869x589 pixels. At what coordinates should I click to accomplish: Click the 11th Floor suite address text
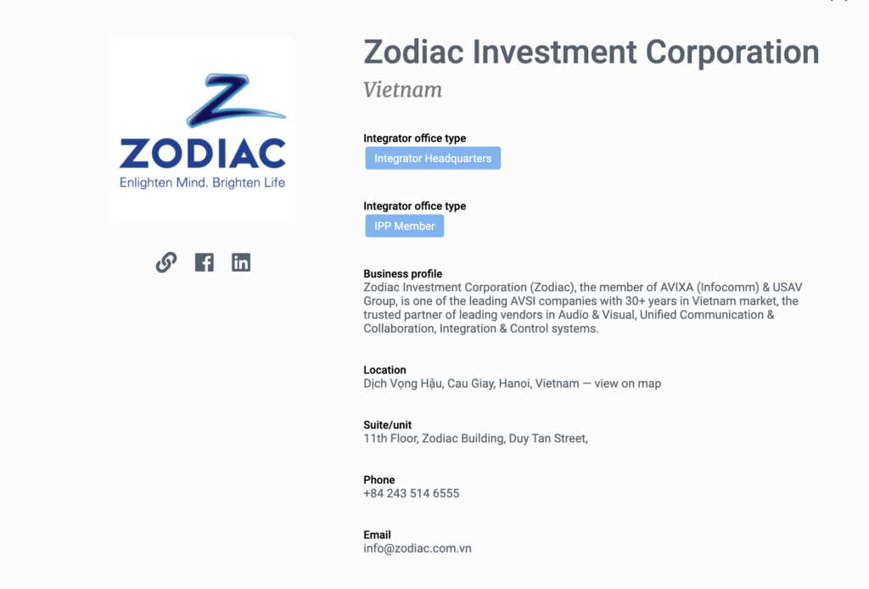[475, 439]
